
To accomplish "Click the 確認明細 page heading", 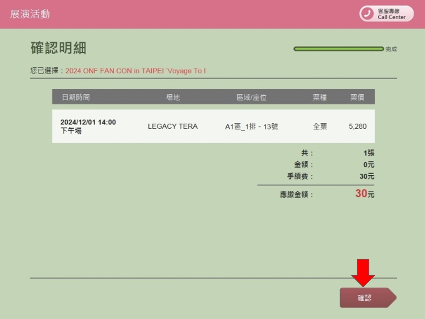I will 58,48.
